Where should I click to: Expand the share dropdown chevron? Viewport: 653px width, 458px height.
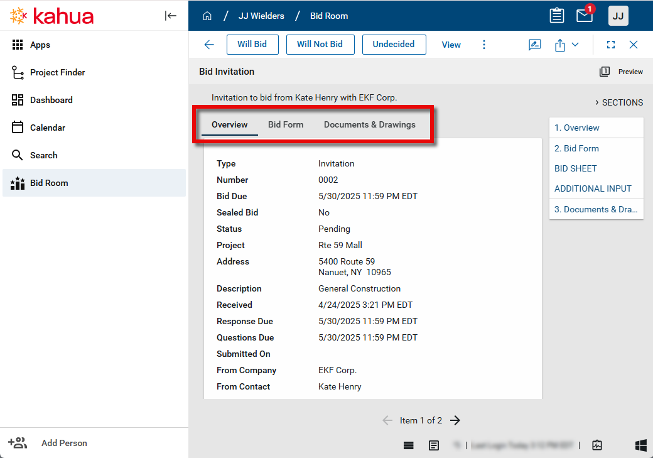point(575,45)
